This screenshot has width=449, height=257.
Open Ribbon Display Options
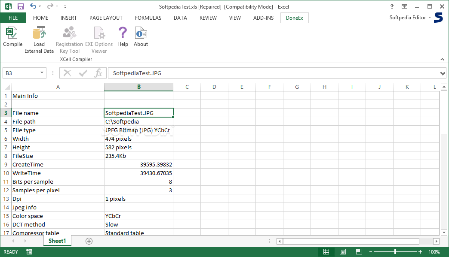404,6
